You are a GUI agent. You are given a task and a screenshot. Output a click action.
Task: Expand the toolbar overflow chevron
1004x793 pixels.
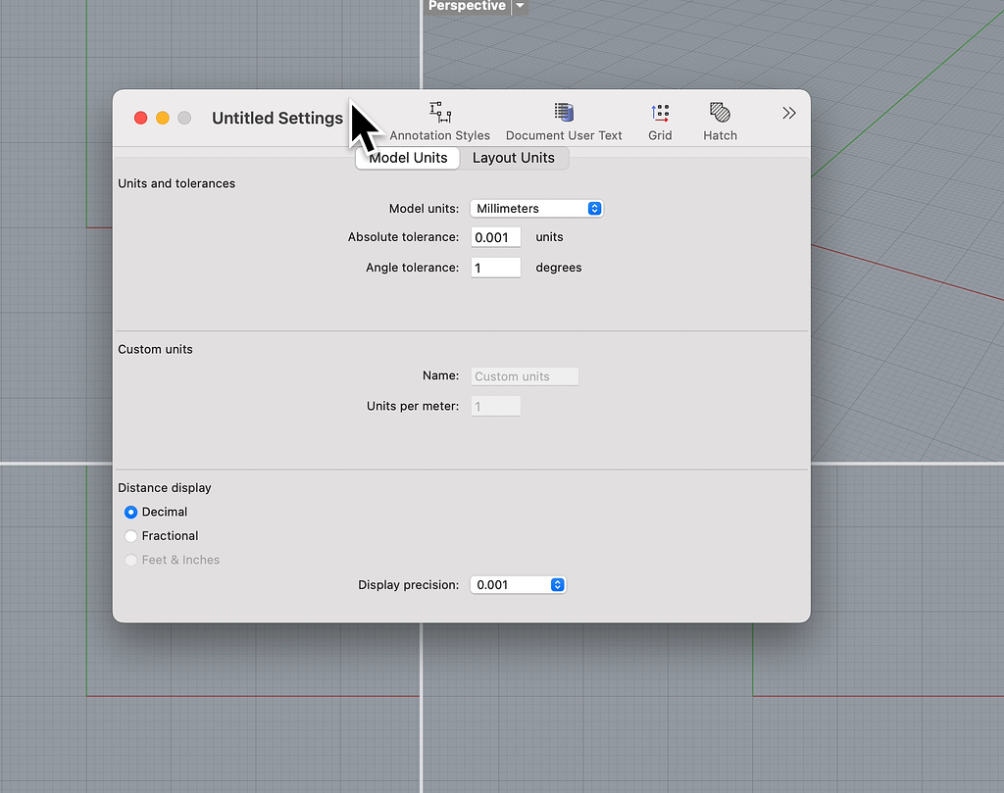click(789, 112)
